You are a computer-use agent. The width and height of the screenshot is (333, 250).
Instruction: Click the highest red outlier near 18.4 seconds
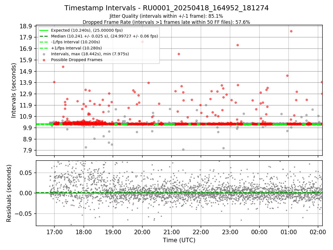pyautogui.click(x=291, y=31)
